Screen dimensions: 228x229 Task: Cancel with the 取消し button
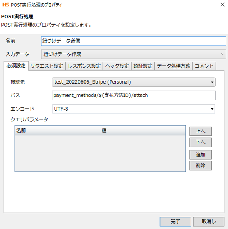point(209,221)
